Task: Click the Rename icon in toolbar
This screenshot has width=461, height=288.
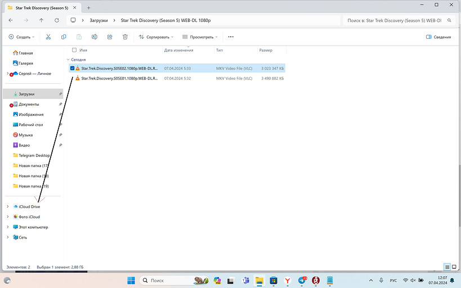Action: (x=94, y=37)
